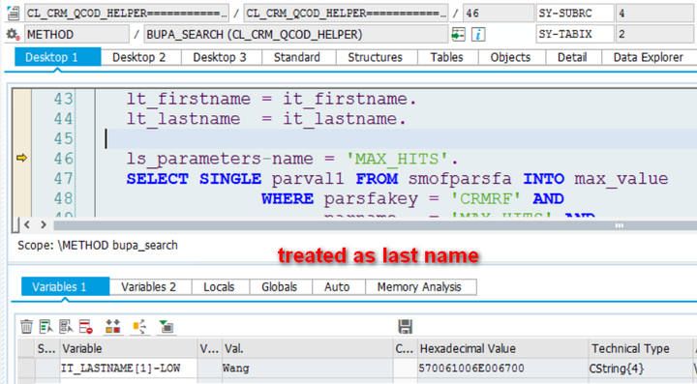Select the Locals variables tab

pos(219,287)
